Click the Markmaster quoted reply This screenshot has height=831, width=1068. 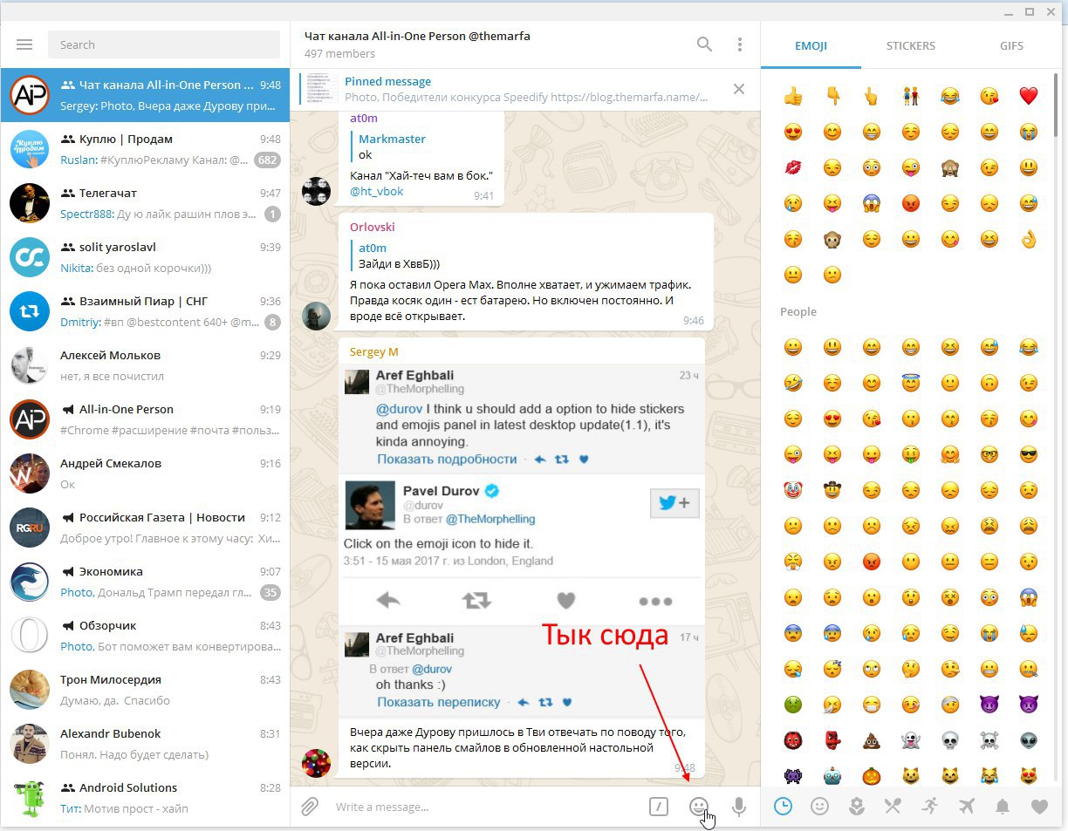tap(423, 146)
